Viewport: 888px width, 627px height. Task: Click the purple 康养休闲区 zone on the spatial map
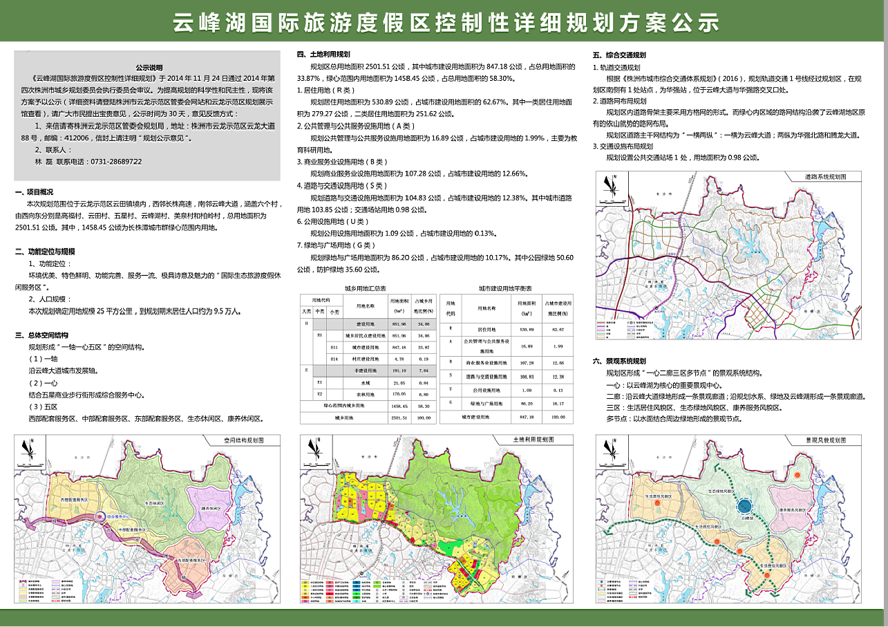213,506
